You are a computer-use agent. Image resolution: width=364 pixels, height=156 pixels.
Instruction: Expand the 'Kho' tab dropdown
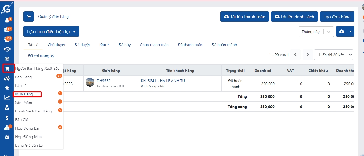104,45
